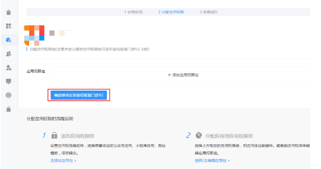Click the pie chart icon beside 分配应用到应用权限组
The image size is (321, 169).
pyautogui.click(x=198, y=136)
